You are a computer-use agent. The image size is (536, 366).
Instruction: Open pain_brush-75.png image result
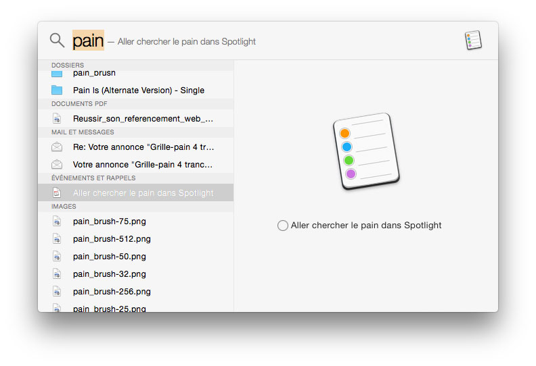click(136, 221)
